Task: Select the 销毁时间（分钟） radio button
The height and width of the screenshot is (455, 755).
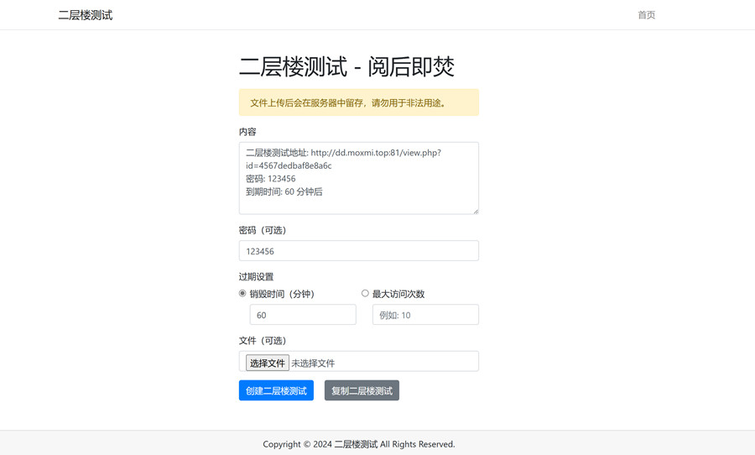Action: 242,293
